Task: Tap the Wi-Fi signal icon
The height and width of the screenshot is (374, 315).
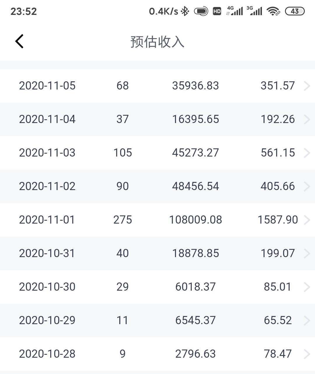Action: 273,11
